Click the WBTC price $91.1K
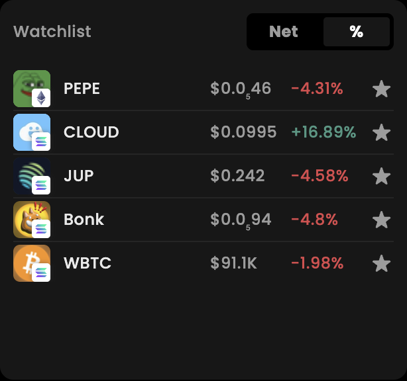Image resolution: width=407 pixels, height=381 pixels. (233, 263)
